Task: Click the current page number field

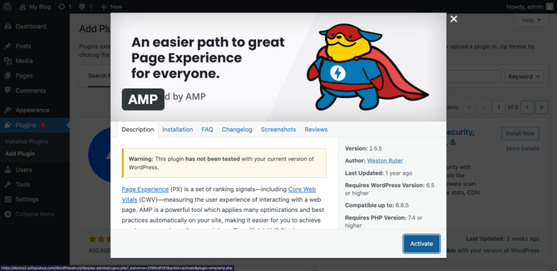Action: (x=499, y=107)
